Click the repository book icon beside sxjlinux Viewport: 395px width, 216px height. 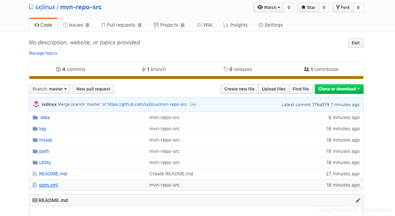click(x=31, y=7)
